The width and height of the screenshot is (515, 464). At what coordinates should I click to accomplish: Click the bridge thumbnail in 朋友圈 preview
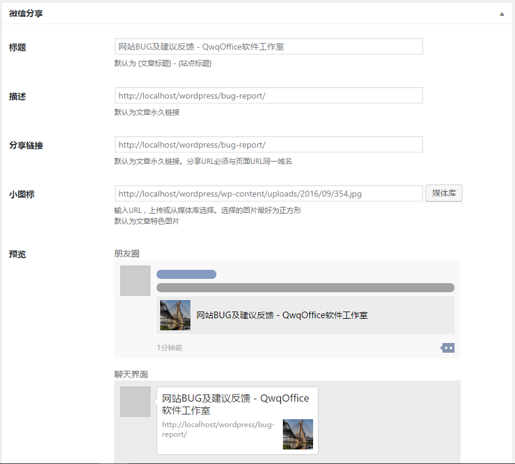click(175, 315)
